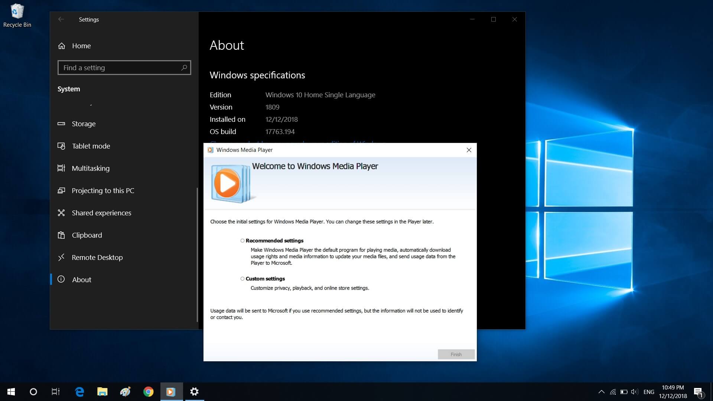Open Task View from taskbar
The image size is (713, 401).
pos(55,391)
